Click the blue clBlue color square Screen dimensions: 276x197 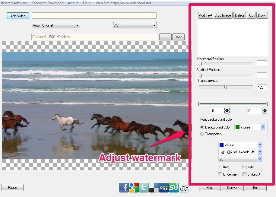222,145
